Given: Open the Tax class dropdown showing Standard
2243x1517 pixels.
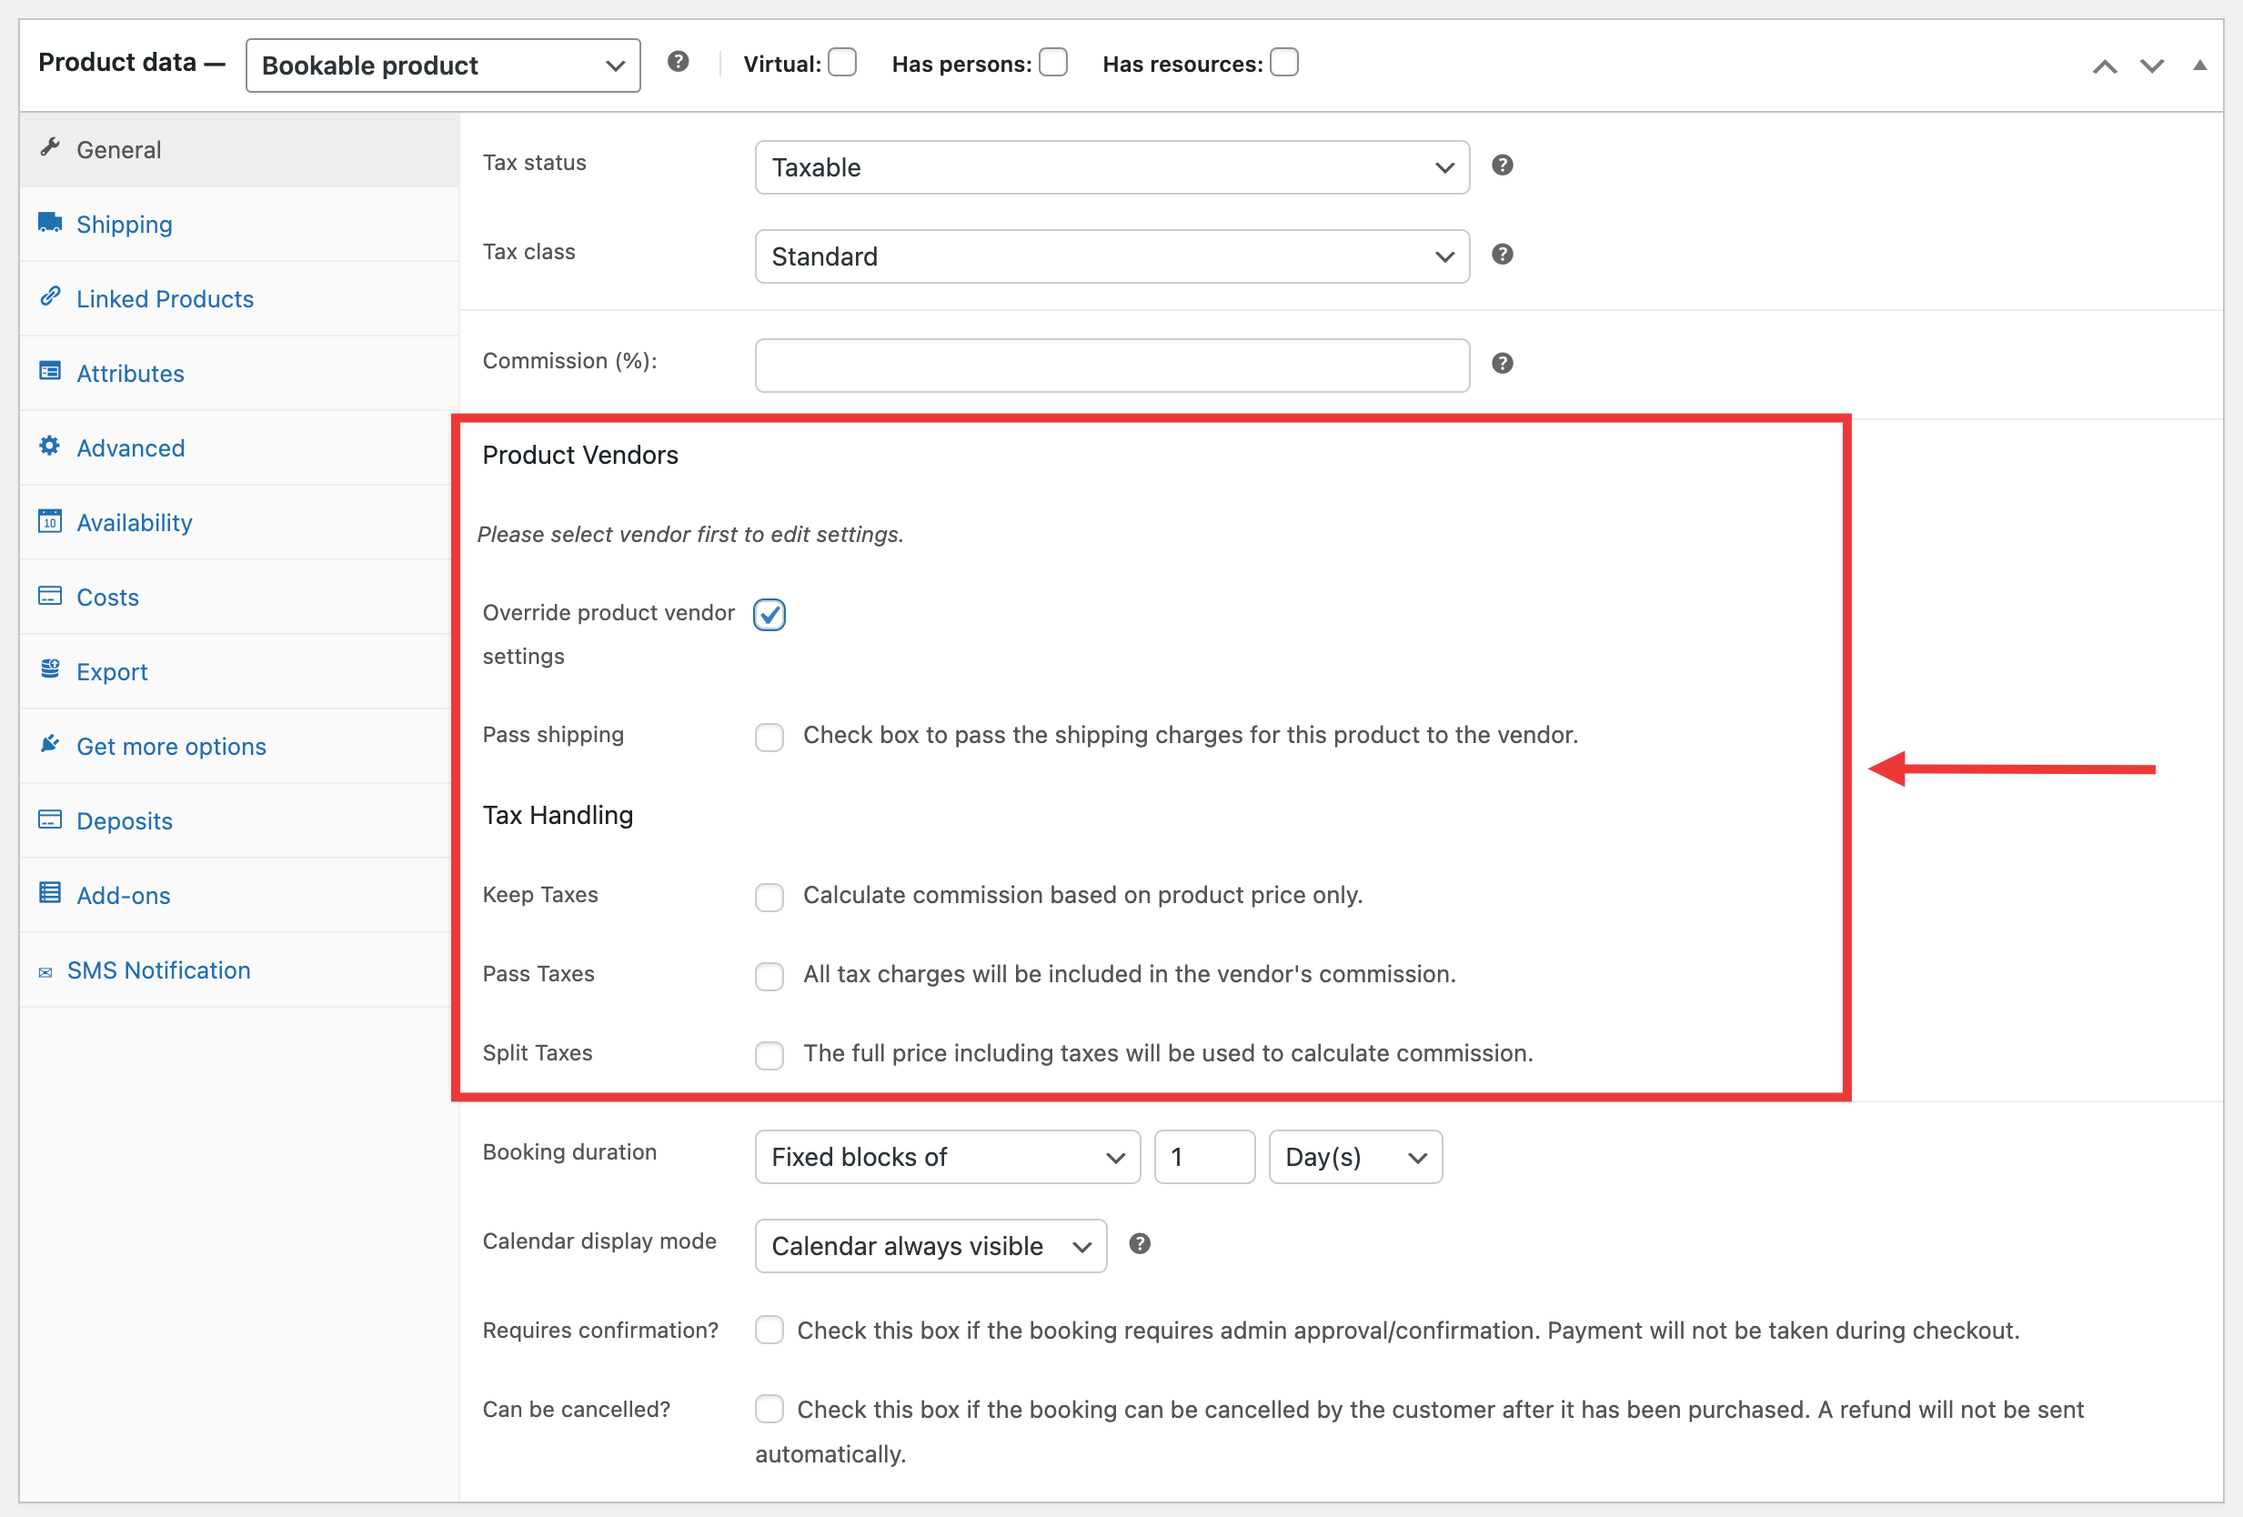Looking at the screenshot, I should coord(1111,256).
